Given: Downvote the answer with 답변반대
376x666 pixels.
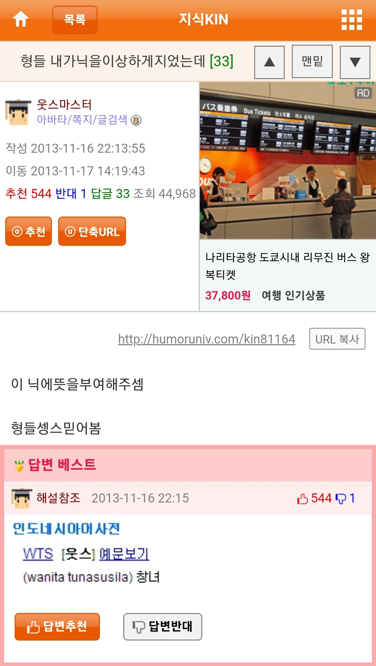Looking at the screenshot, I should 163,627.
